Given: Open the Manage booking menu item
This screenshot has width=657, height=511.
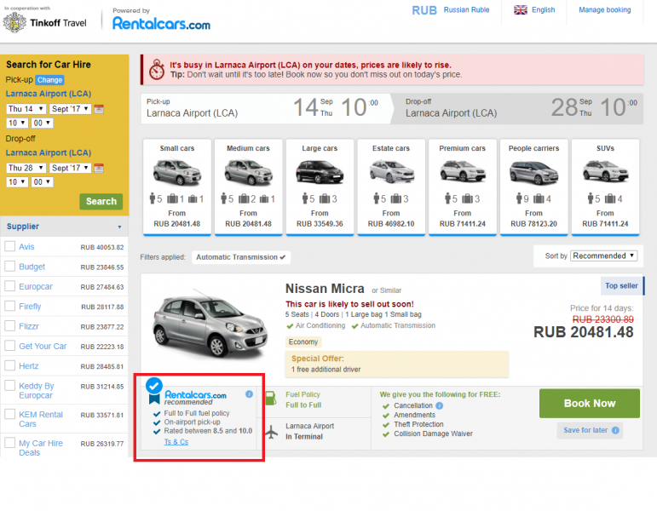Looking at the screenshot, I should click(x=604, y=10).
